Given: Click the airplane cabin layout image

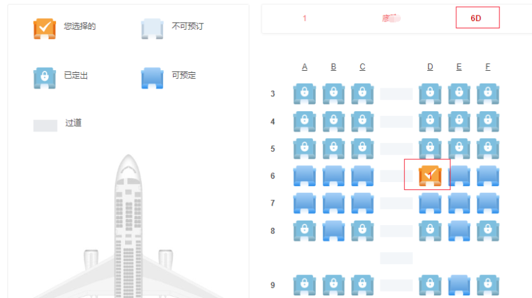Looking at the screenshot, I should pos(128,226).
